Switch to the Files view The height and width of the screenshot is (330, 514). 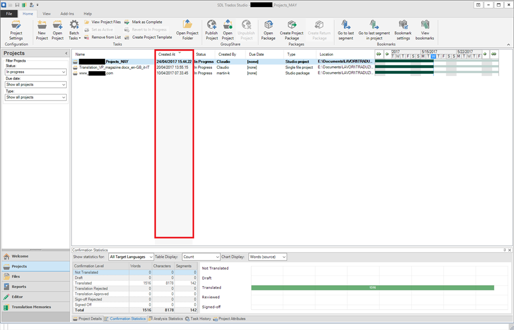coord(36,276)
